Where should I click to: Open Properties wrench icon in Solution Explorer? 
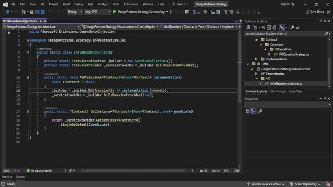pos(292,28)
